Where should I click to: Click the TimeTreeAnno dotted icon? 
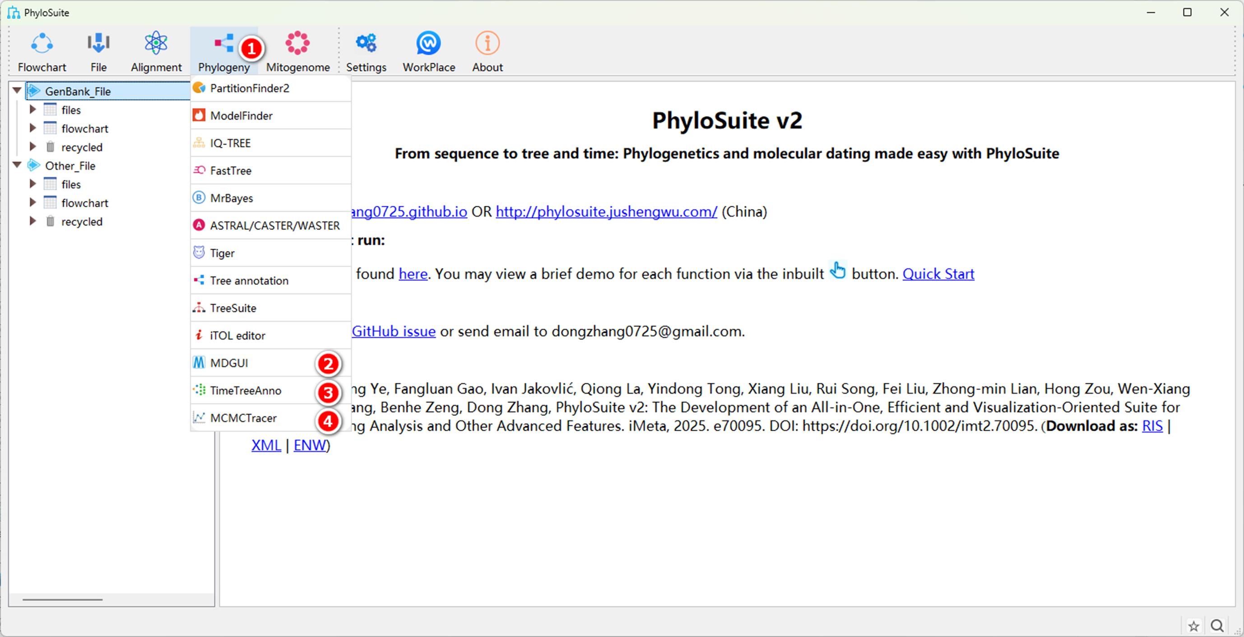click(199, 390)
